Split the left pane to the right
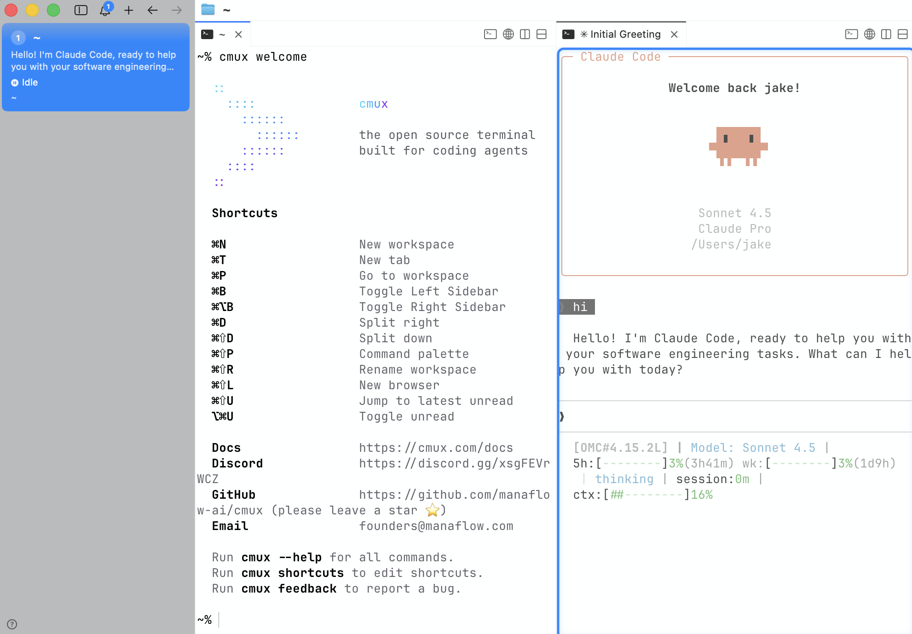912x634 pixels. coord(525,35)
